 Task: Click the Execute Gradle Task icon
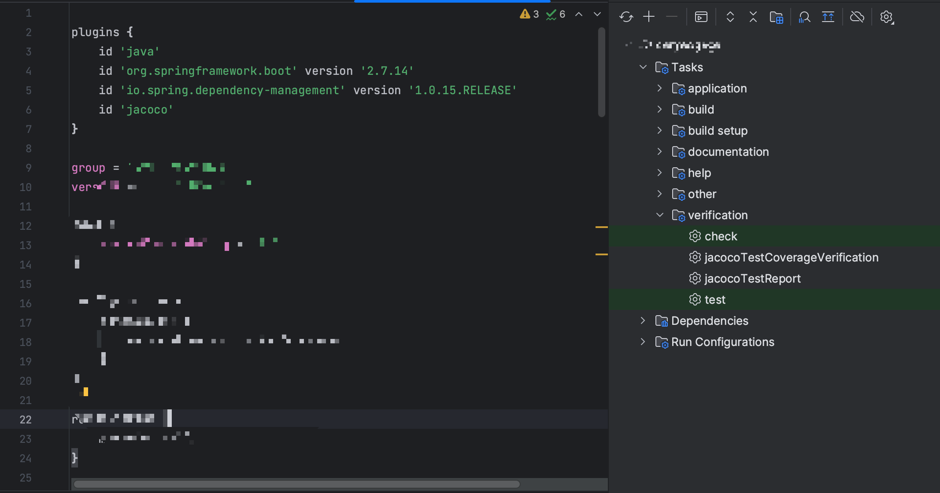[x=701, y=17]
